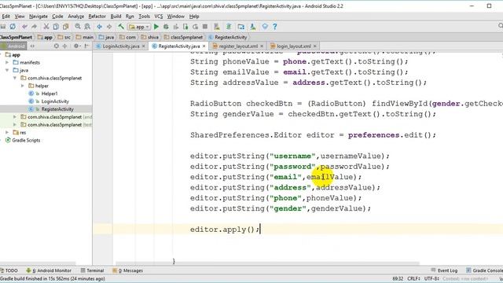
Task: Navigate back with blue arrow icon
Action: click(x=100, y=27)
